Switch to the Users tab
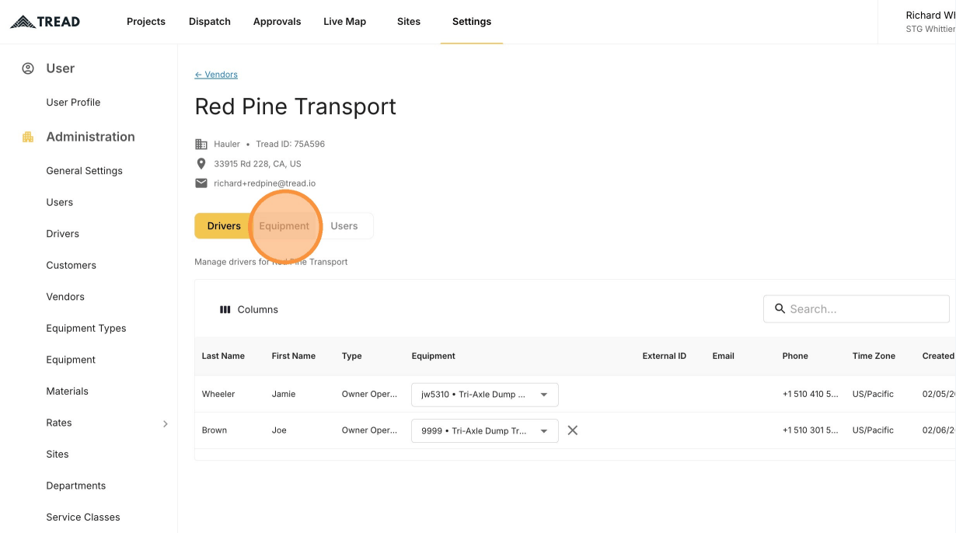The image size is (956, 533). tap(344, 226)
